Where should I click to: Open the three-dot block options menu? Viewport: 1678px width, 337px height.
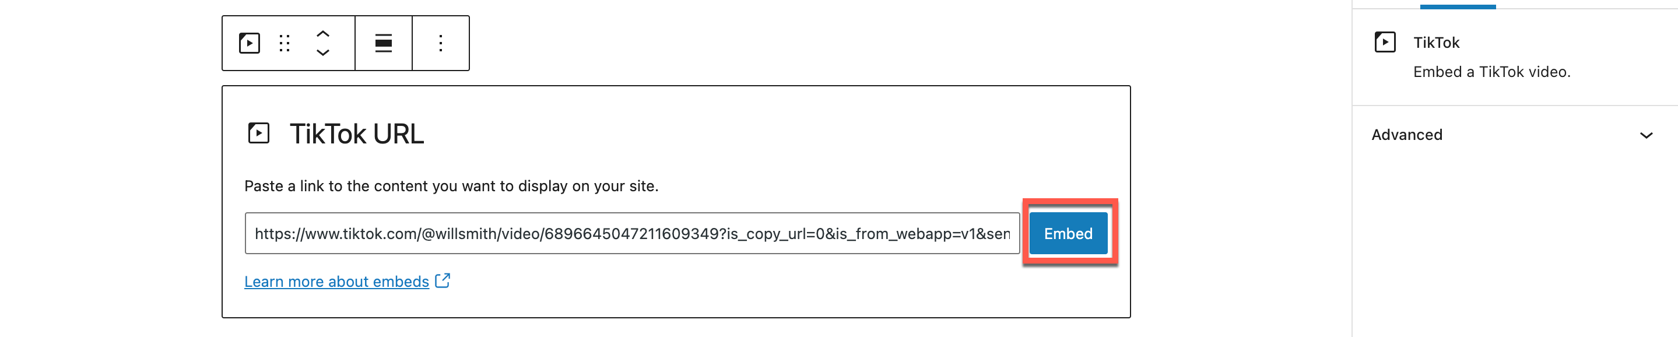click(441, 43)
